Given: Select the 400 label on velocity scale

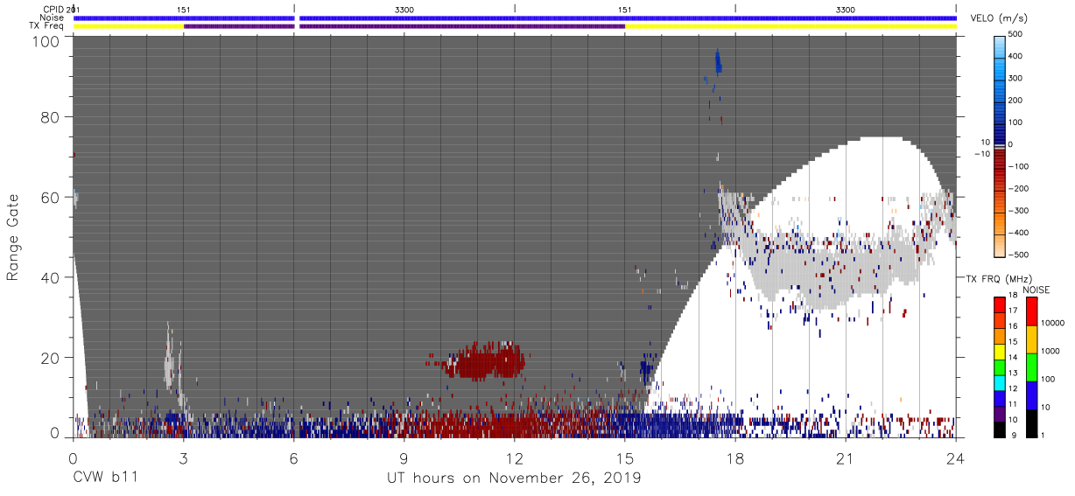Looking at the screenshot, I should (1017, 56).
